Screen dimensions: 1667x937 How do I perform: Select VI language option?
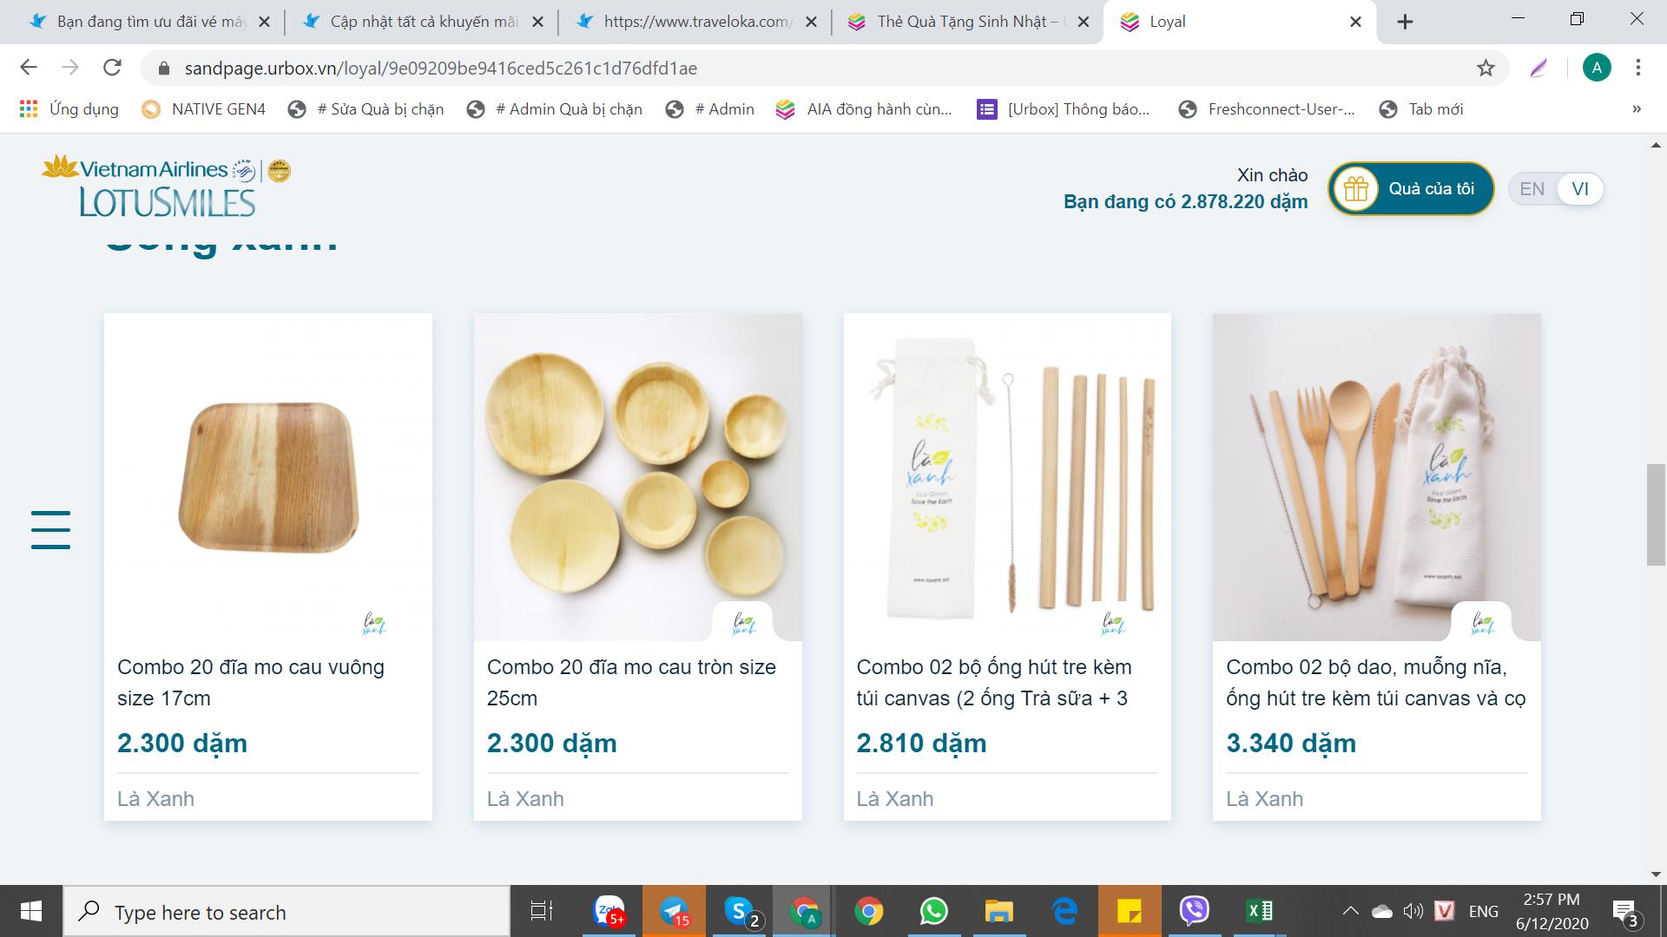point(1579,189)
